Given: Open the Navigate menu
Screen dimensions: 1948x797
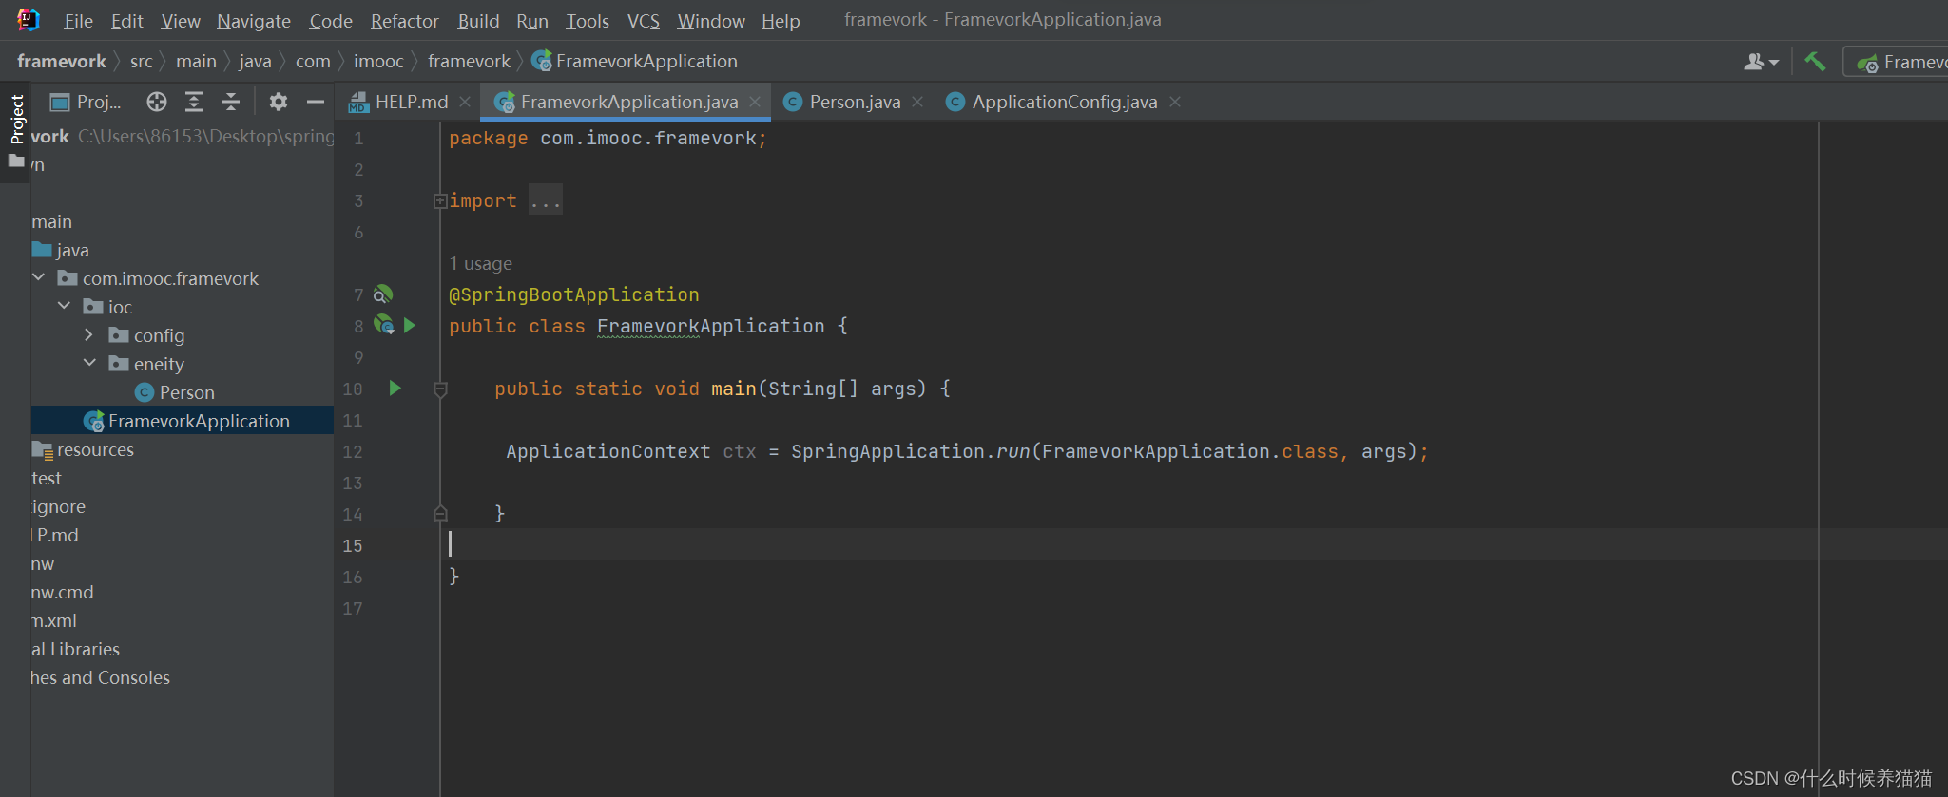Looking at the screenshot, I should click(x=254, y=21).
